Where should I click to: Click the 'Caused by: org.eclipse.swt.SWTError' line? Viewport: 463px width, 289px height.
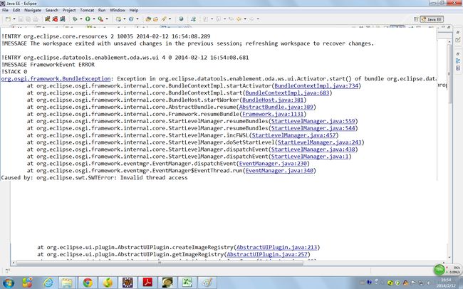click(x=94, y=178)
